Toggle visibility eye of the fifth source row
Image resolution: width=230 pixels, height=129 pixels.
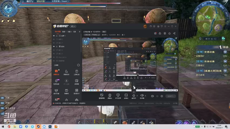point(54,50)
